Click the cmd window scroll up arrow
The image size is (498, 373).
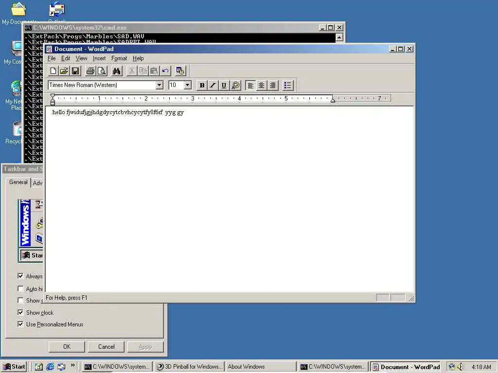[x=339, y=38]
